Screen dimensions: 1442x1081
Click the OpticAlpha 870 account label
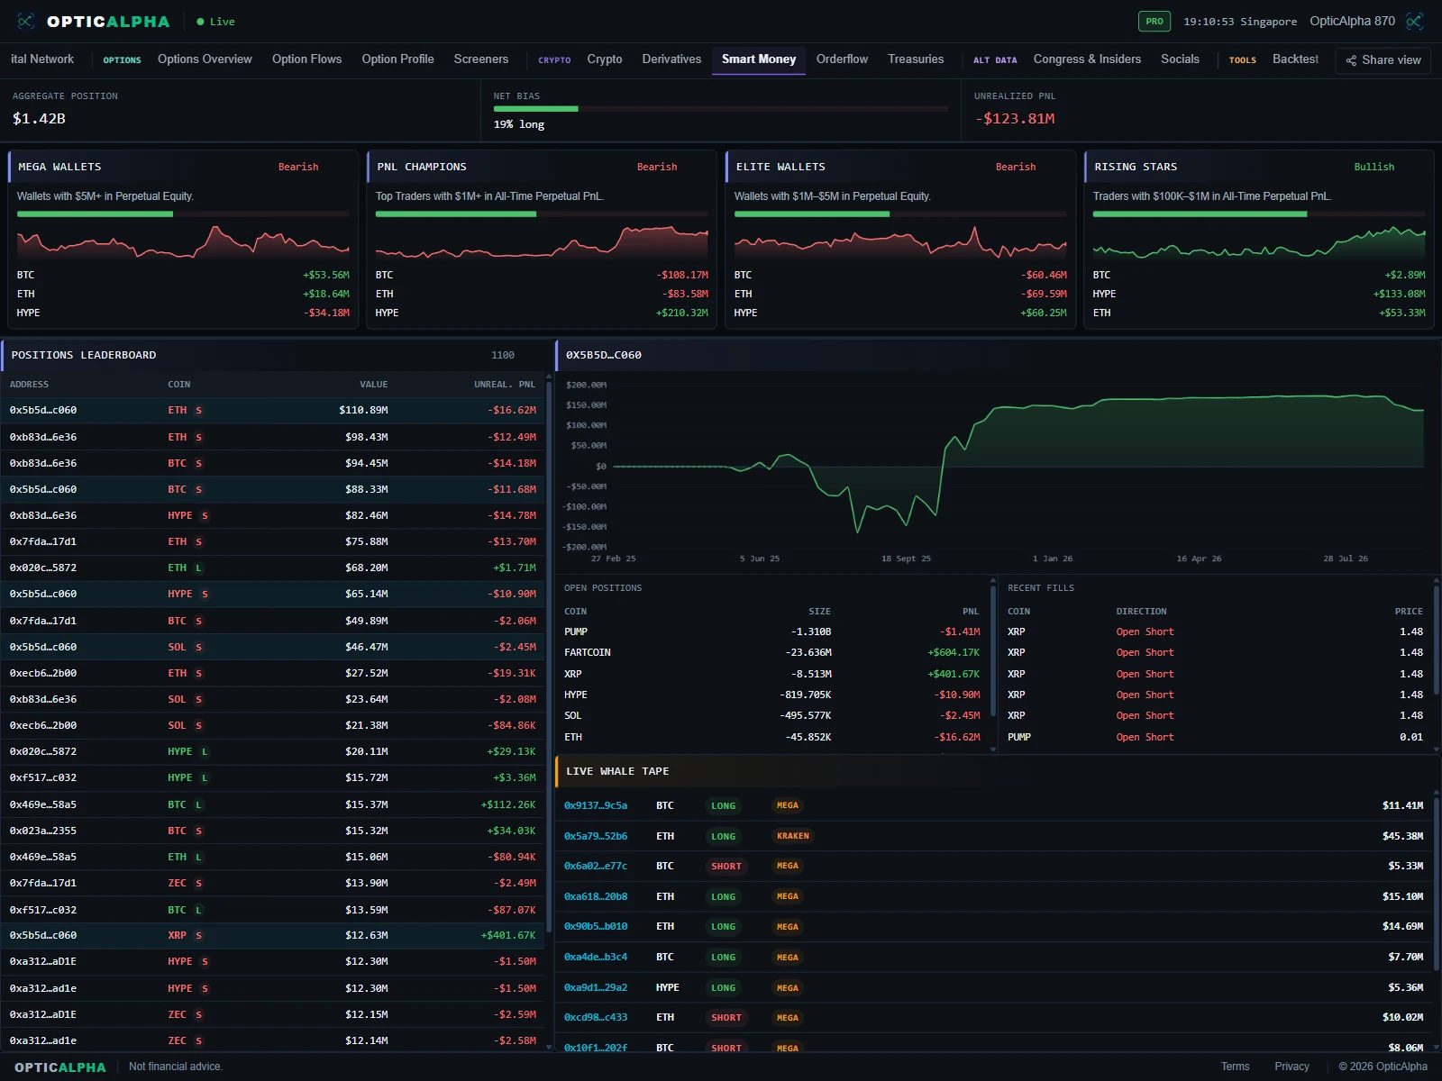coord(1352,21)
